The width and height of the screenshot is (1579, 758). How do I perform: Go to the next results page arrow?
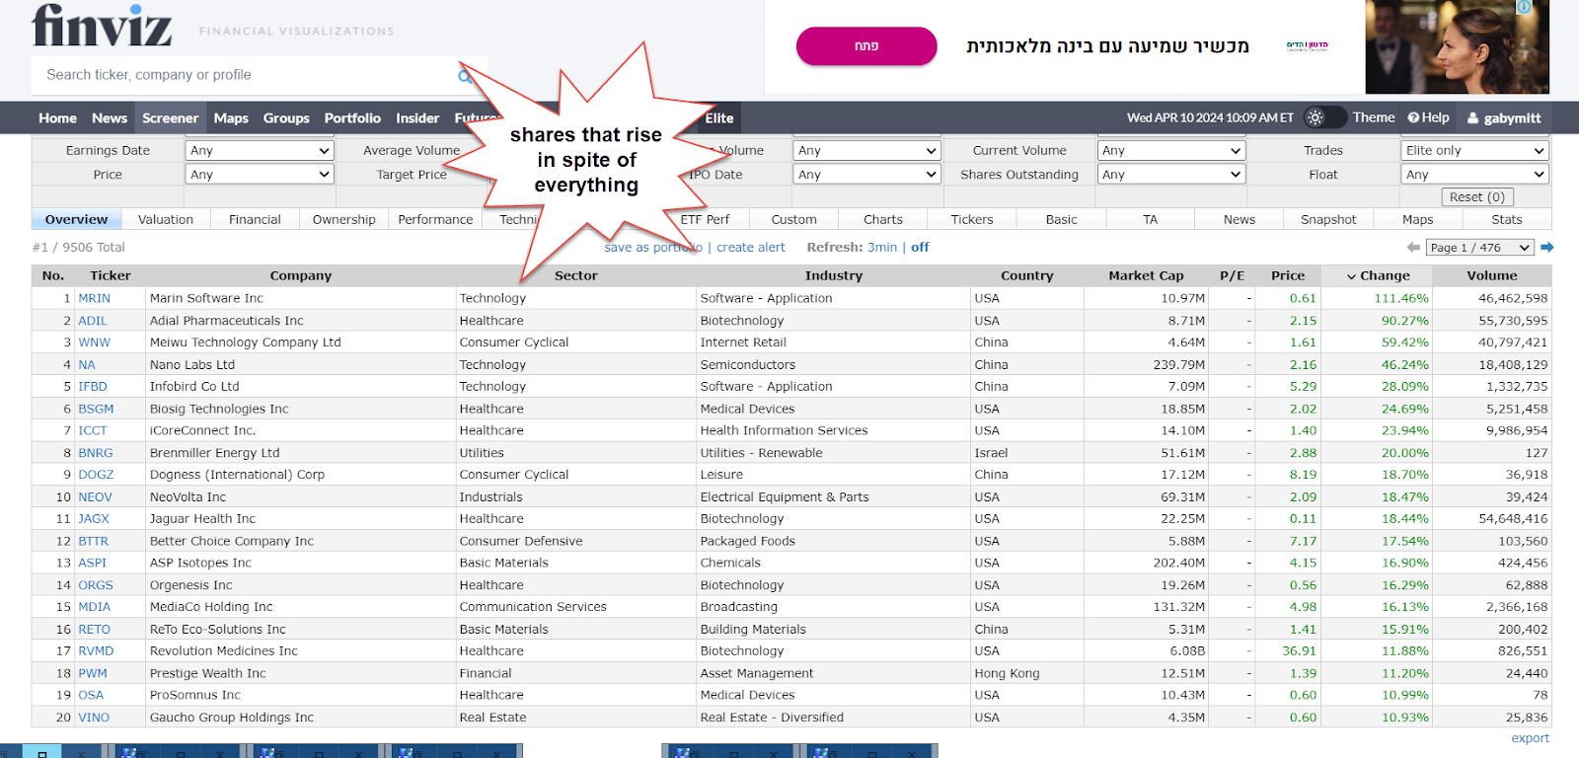1546,248
